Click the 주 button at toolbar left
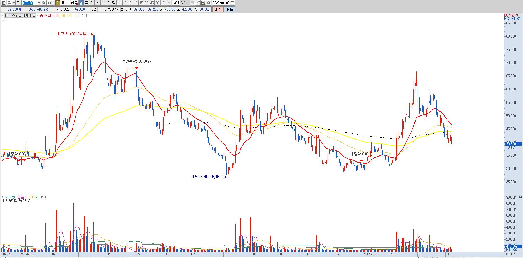Image resolution: width=523 pixels, height=258 pixels. pos(9,3)
